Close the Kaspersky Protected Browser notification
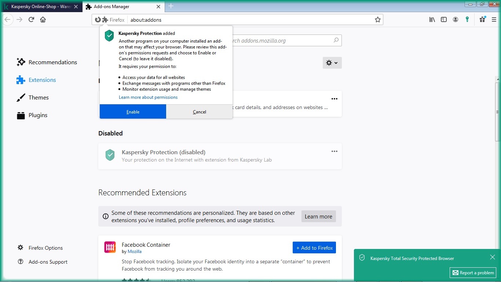The height and width of the screenshot is (282, 501). click(x=493, y=257)
